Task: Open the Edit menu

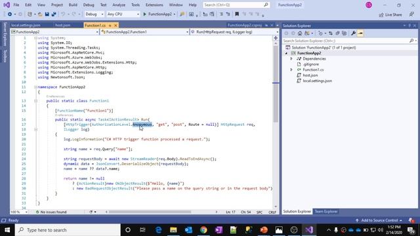Action: click(28, 5)
